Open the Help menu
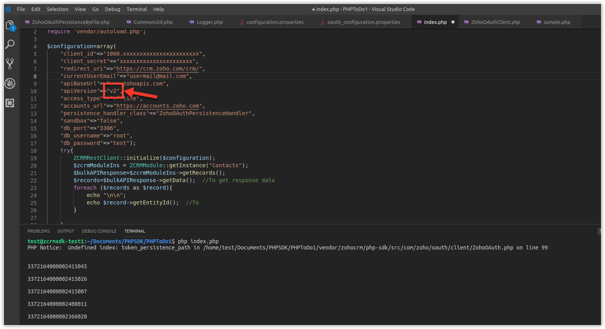The image size is (605, 329). click(159, 9)
